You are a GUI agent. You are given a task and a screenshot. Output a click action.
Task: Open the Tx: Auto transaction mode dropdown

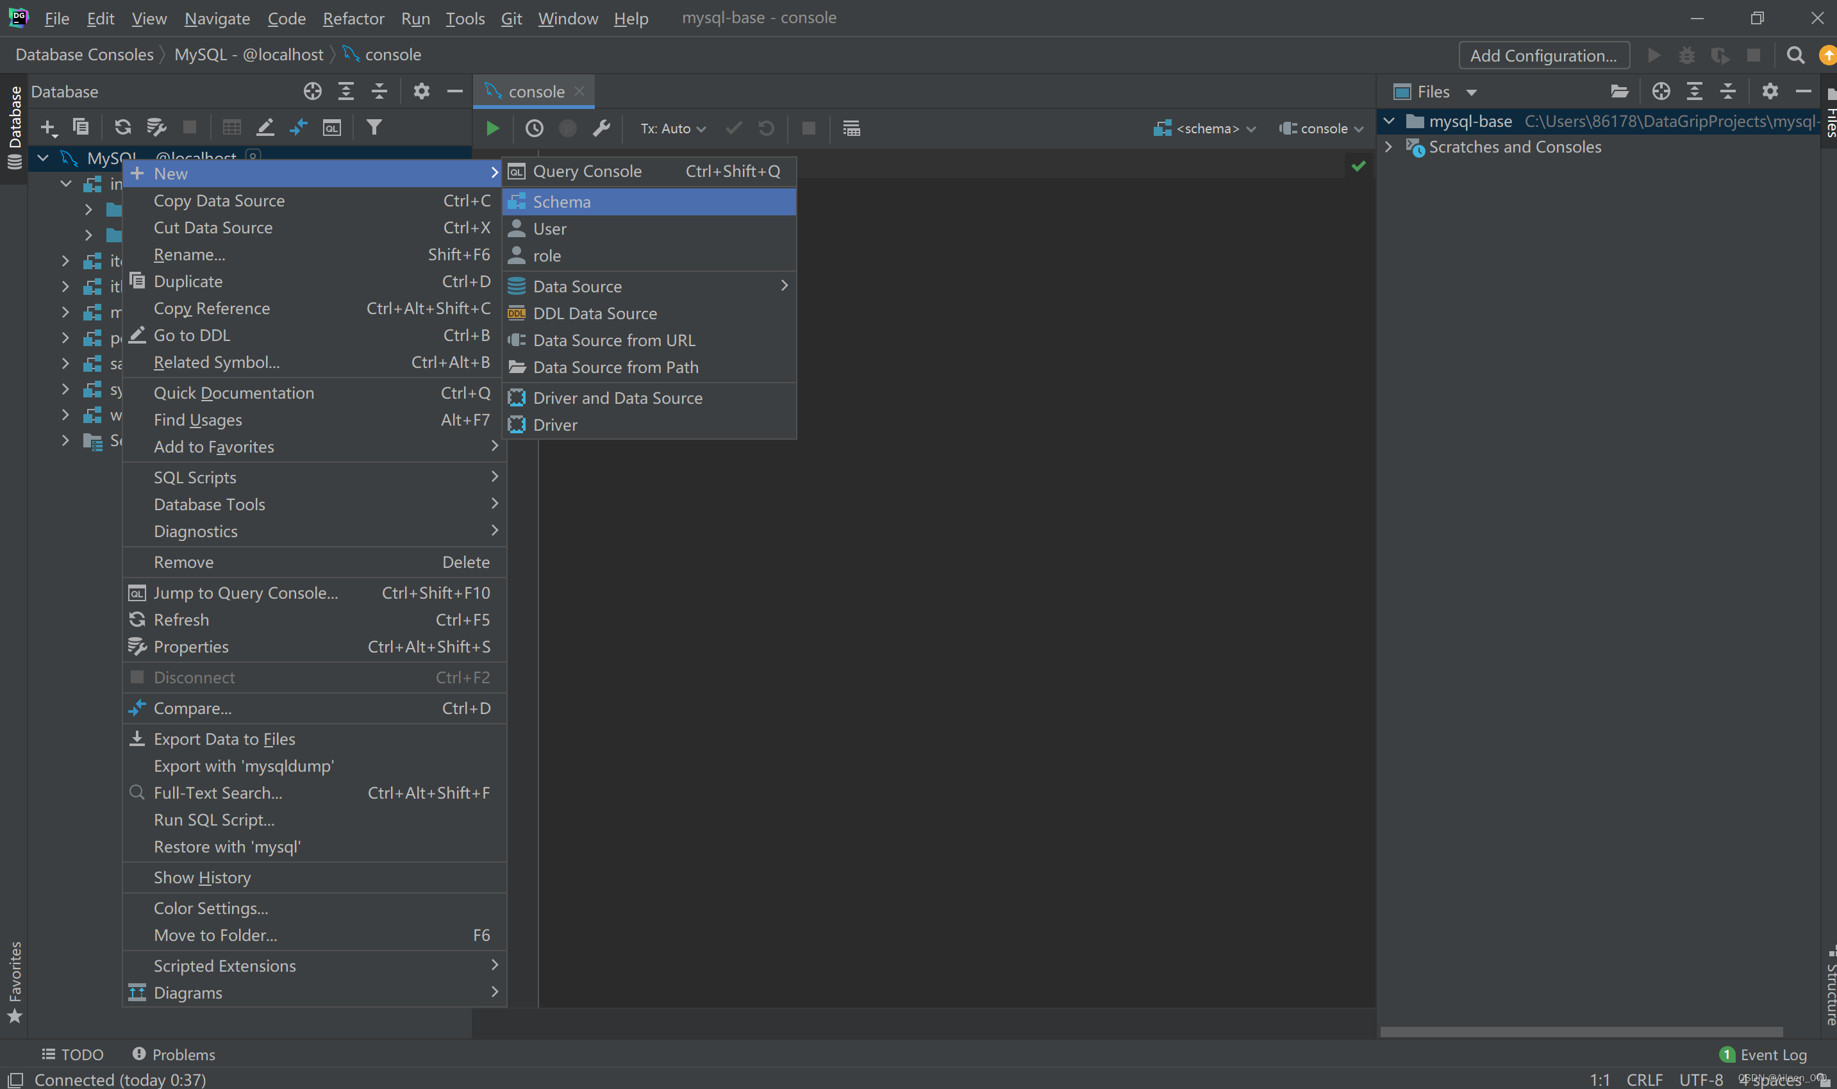pyautogui.click(x=672, y=128)
